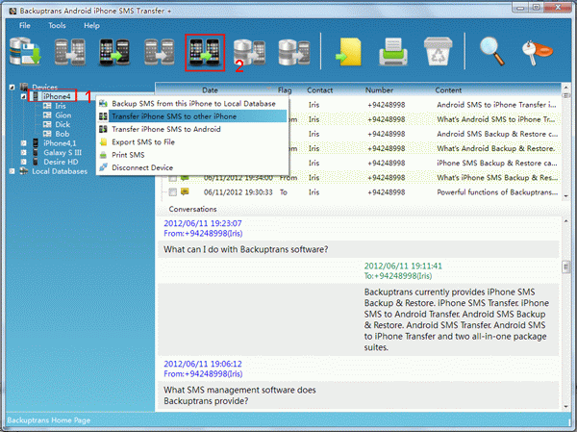Image resolution: width=577 pixels, height=432 pixels.
Task: Click the Galaxy S III phone icon in the tree
Action: [36, 152]
